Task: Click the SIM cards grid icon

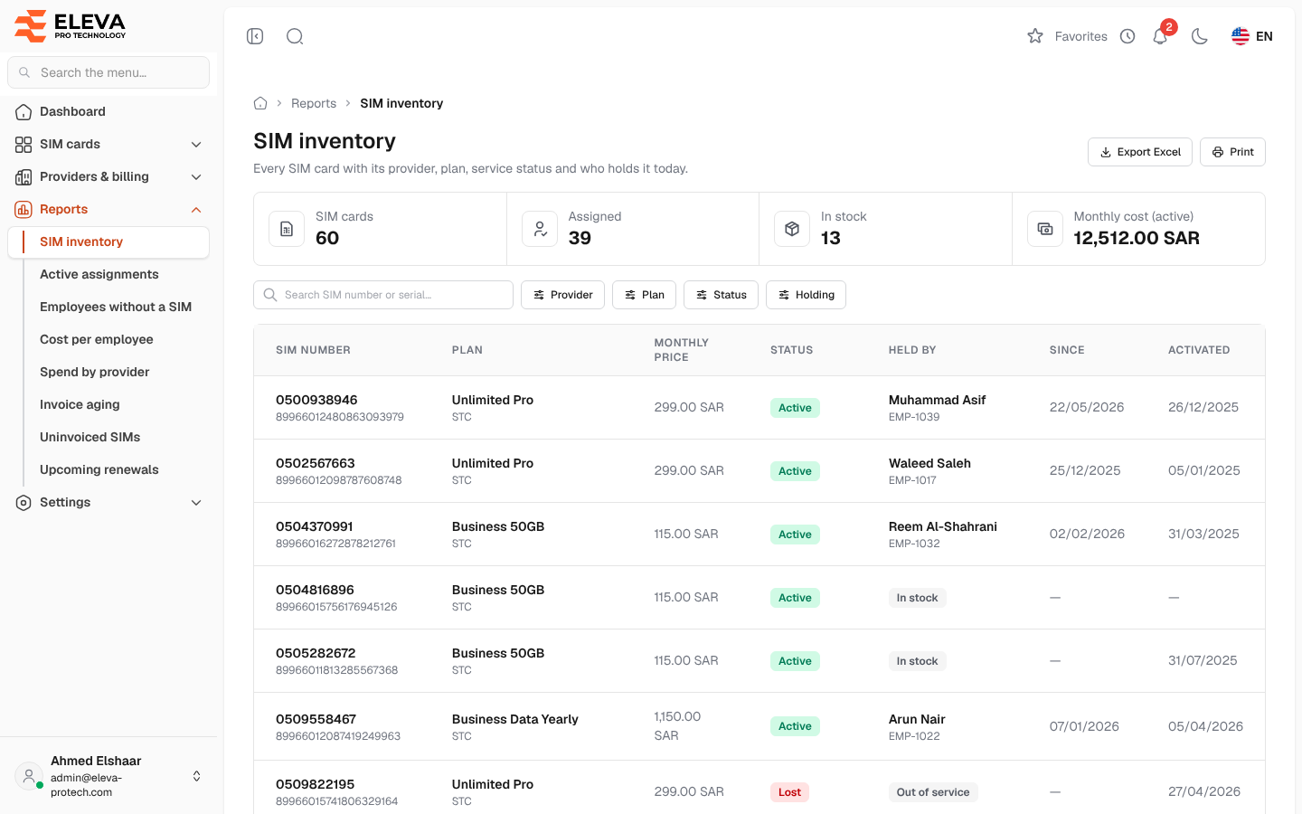Action: coord(24,145)
